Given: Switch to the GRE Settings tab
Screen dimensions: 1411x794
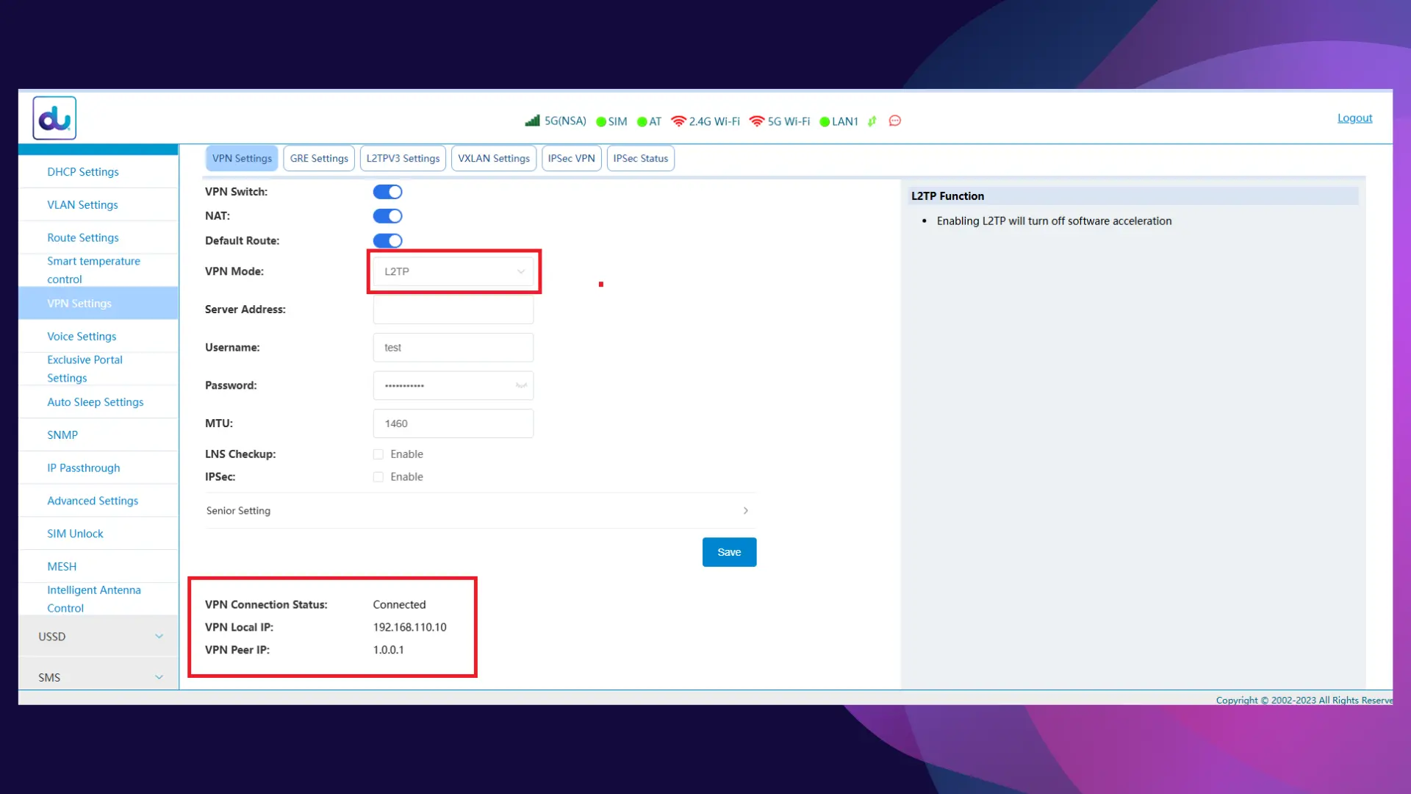Looking at the screenshot, I should pyautogui.click(x=319, y=158).
